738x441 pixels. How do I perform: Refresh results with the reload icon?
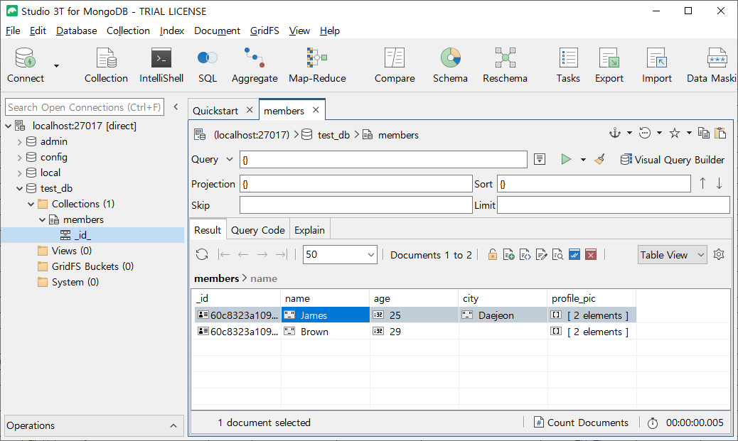coord(202,254)
